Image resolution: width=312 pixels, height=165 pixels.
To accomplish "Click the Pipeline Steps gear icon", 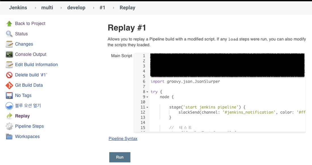I will [9, 126].
